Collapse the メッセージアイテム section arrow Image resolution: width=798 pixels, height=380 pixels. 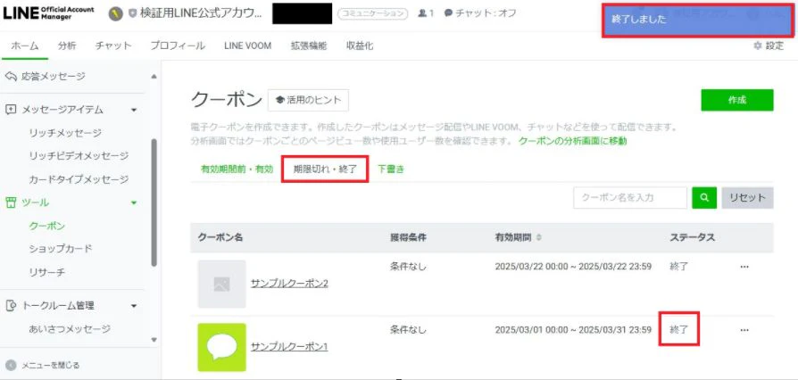[134, 110]
